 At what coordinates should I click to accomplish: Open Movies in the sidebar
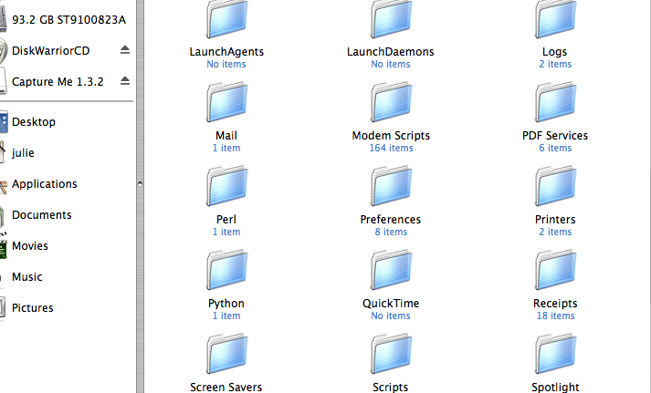pos(30,246)
